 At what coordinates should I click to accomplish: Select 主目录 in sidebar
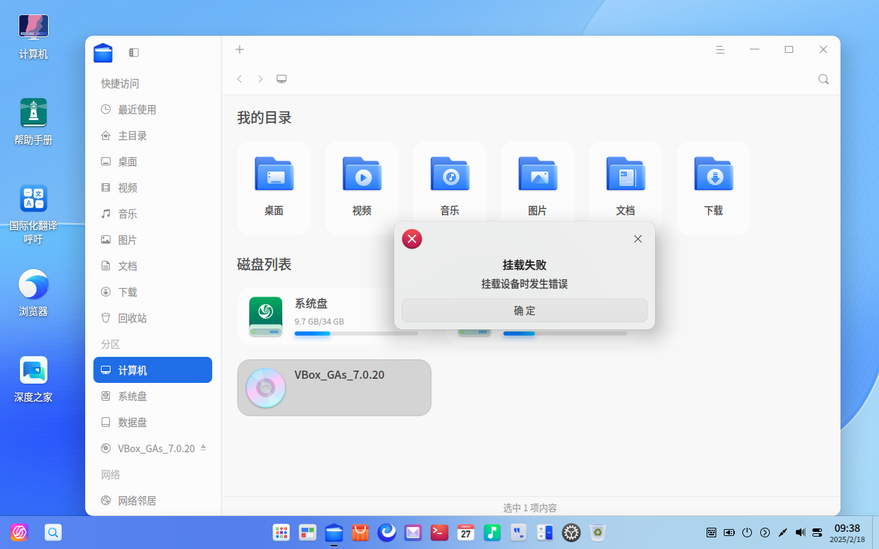(152, 136)
